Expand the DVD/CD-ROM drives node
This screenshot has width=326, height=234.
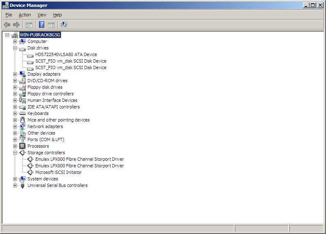coord(15,81)
